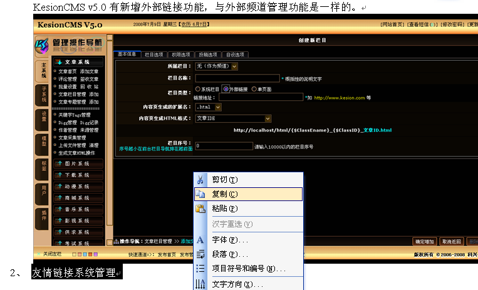The width and height of the screenshot is (478, 290).
Task: Expand the 动漫系统 section label
Action: click(x=77, y=186)
